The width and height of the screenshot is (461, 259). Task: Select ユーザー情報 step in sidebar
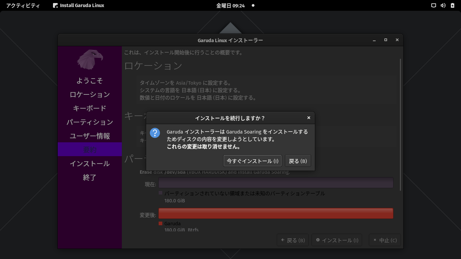[x=90, y=136]
